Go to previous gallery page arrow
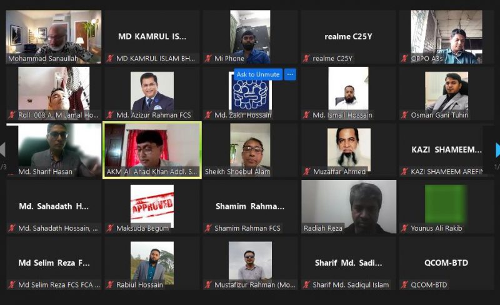 [2, 150]
